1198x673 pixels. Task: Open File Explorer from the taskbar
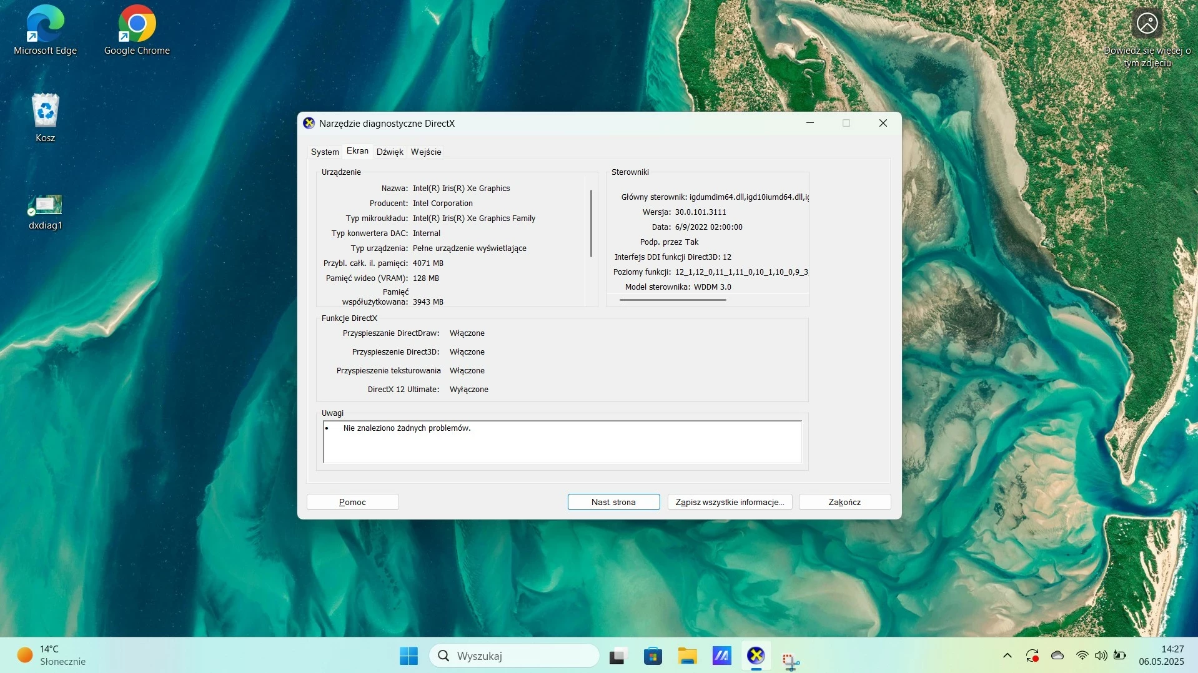(687, 656)
